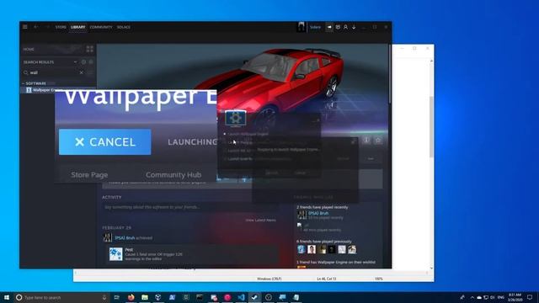Open Steam downloads arrow icon in header
The height and width of the screenshot is (303, 539).
click(354, 27)
